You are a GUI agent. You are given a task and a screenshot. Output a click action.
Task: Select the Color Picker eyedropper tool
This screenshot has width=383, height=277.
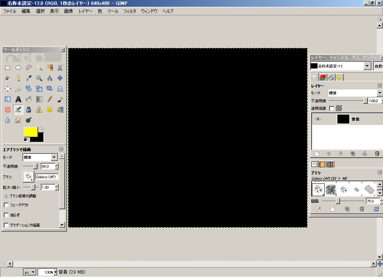pyautogui.click(x=28, y=78)
